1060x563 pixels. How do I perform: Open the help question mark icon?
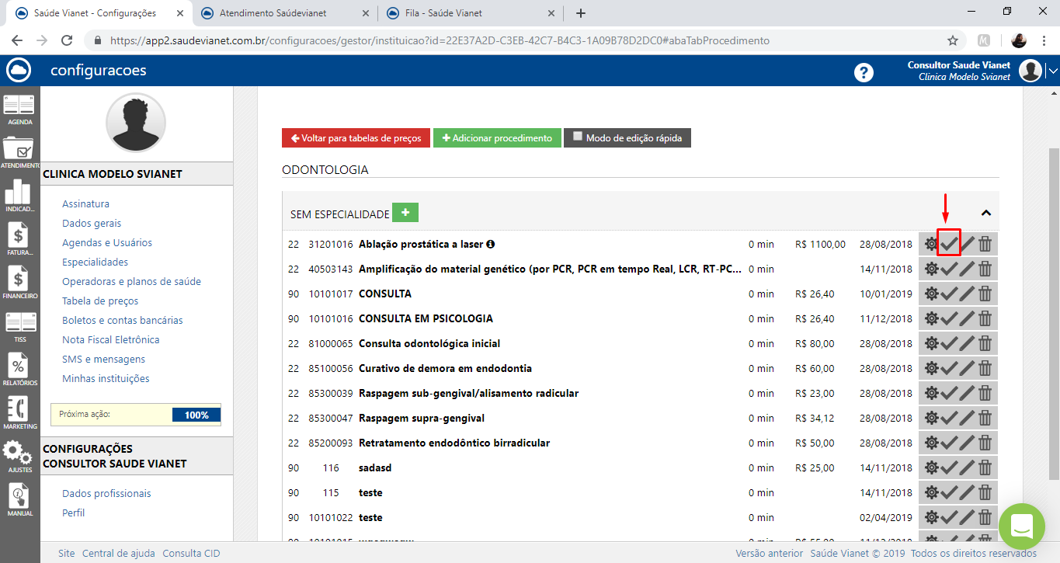click(x=864, y=72)
